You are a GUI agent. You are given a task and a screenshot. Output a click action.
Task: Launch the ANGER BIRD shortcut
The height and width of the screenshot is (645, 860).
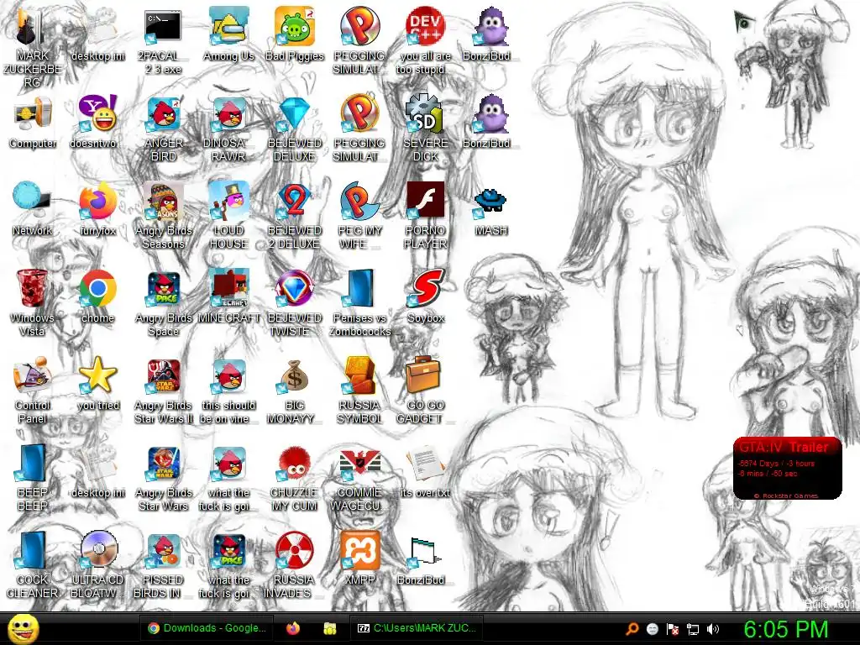164,114
